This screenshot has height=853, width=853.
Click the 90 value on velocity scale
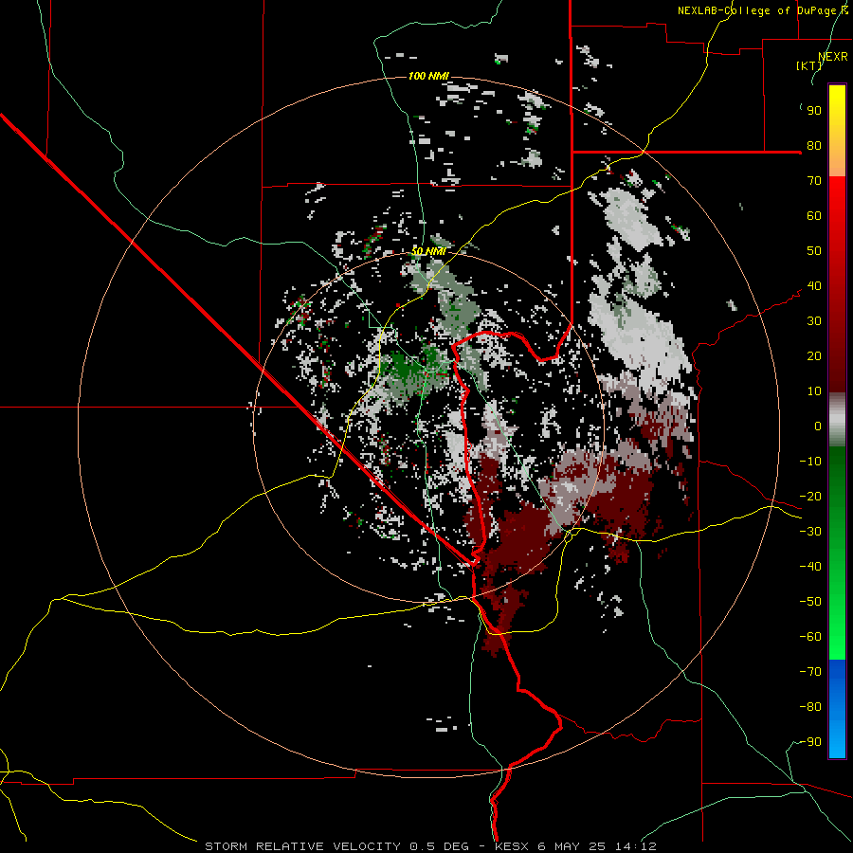point(814,111)
